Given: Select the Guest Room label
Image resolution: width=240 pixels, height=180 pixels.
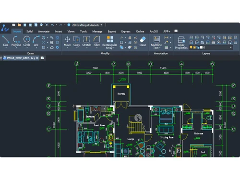Looking at the screenshot, I should pos(99,125).
